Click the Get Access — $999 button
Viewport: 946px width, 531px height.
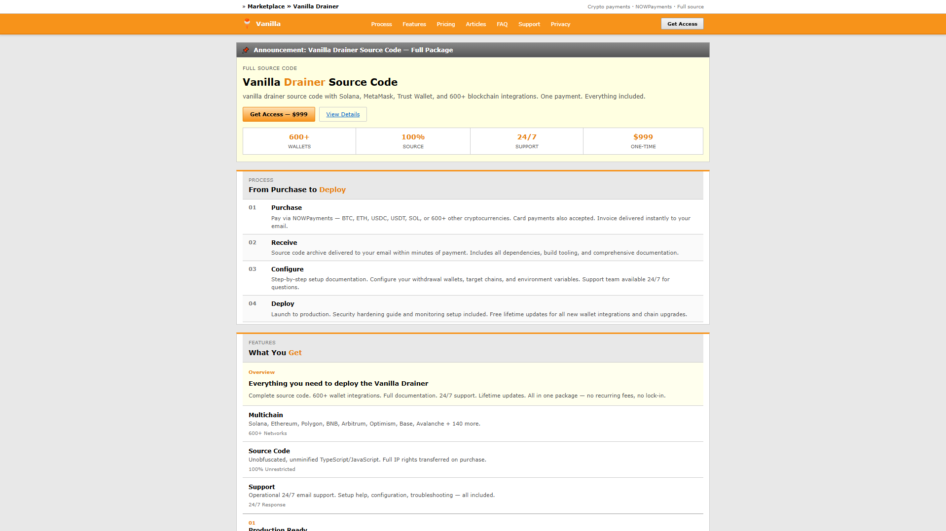click(x=279, y=114)
